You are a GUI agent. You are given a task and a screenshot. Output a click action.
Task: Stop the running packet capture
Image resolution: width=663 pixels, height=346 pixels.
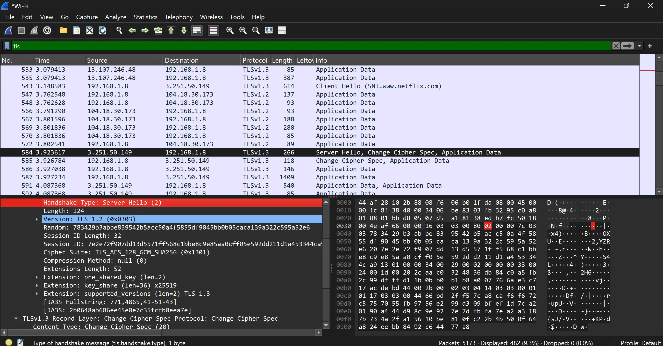coord(21,31)
